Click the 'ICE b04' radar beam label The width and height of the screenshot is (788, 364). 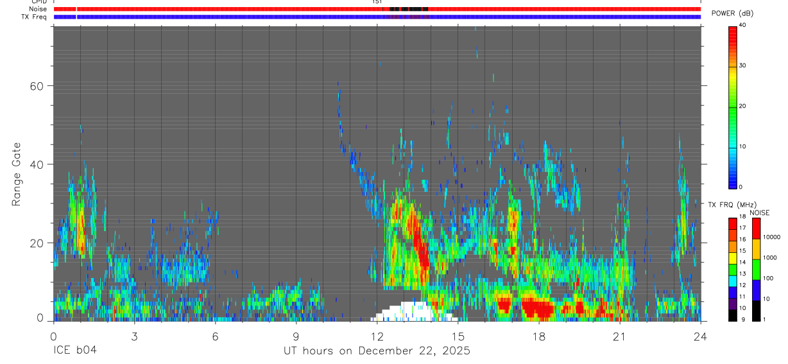coord(76,351)
